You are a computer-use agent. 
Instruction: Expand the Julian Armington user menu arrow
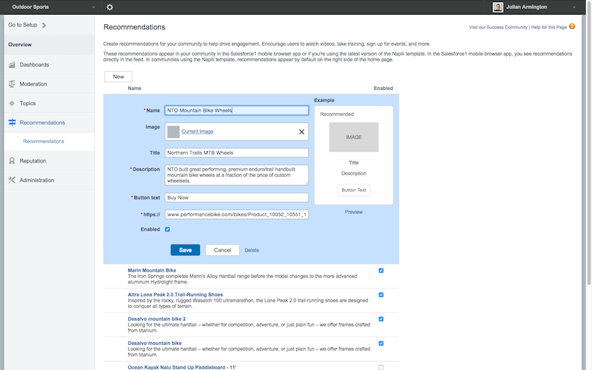point(574,7)
